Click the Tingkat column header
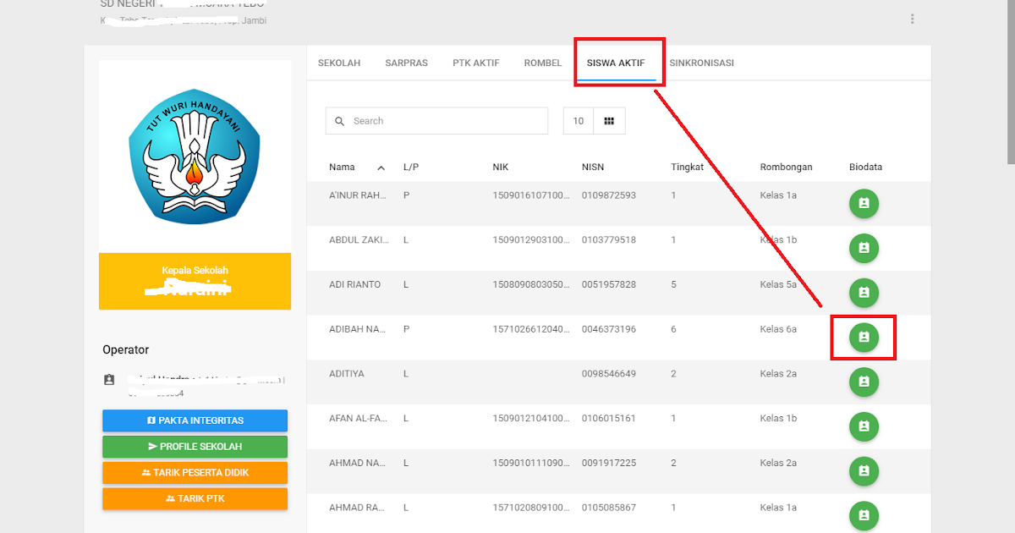 click(x=688, y=168)
